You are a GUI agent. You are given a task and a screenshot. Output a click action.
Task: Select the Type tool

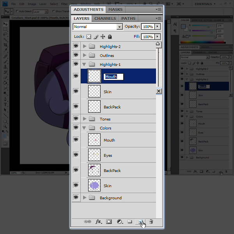[5, 105]
